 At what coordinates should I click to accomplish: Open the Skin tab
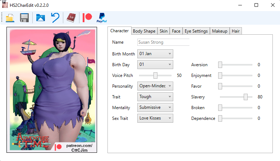pyautogui.click(x=164, y=31)
